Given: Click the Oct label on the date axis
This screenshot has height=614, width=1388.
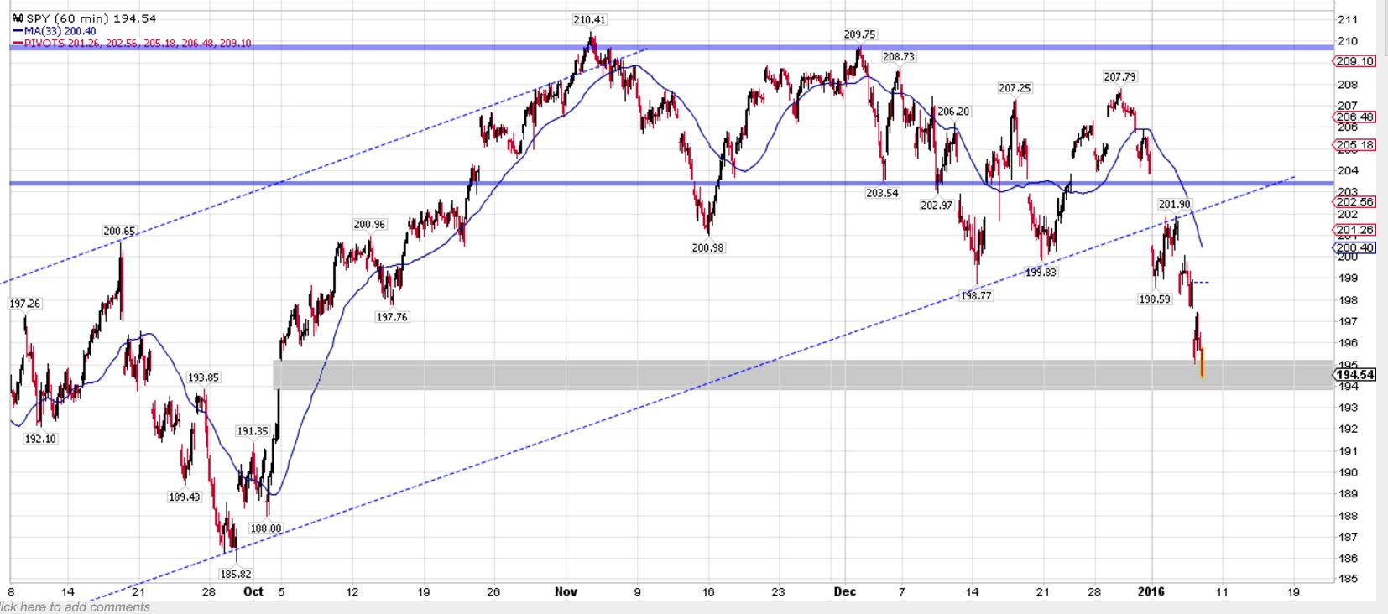Looking at the screenshot, I should [x=253, y=591].
